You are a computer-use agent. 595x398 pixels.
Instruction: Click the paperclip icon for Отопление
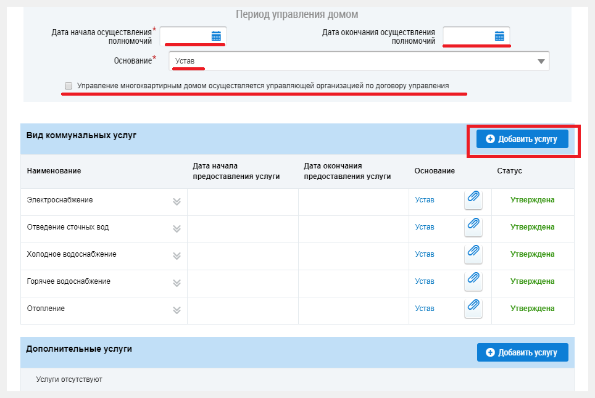pos(473,308)
